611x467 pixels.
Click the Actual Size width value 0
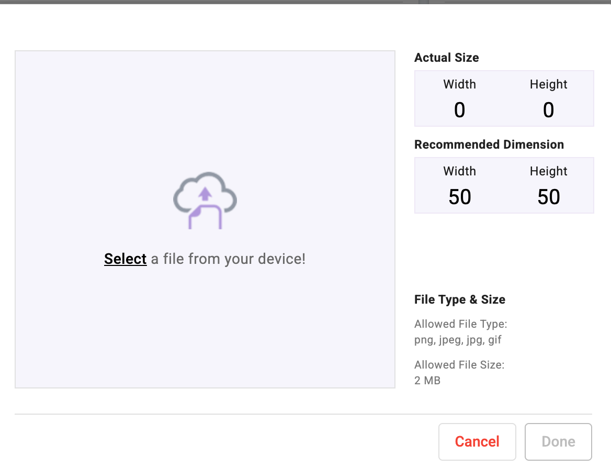[459, 110]
